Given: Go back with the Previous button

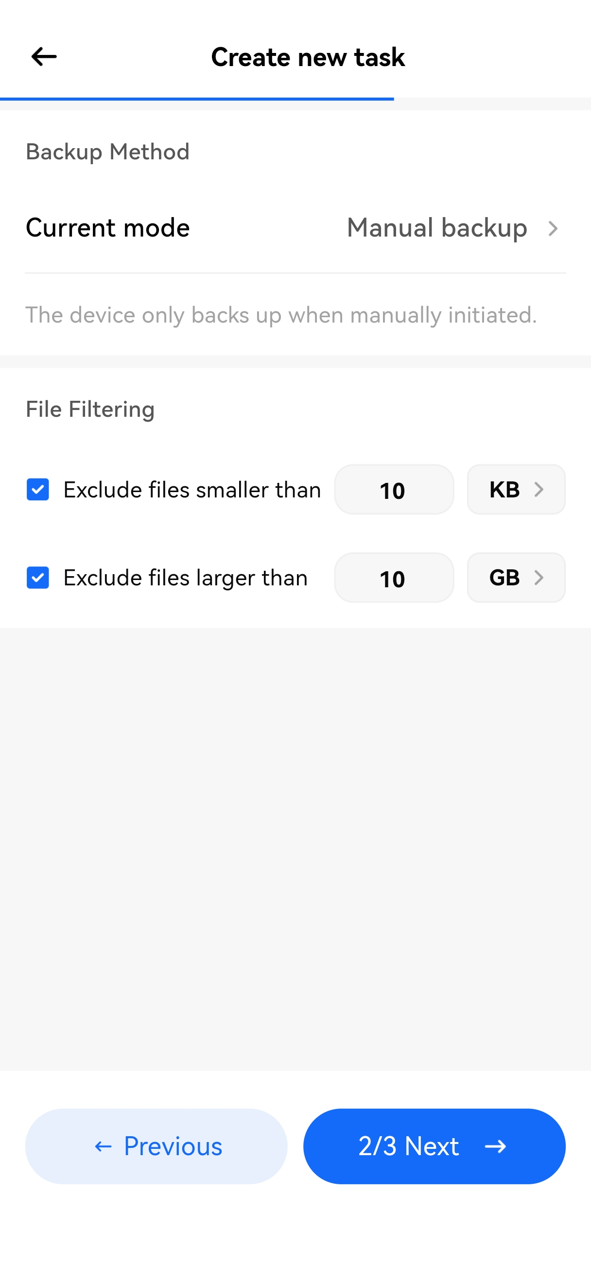Looking at the screenshot, I should [156, 1146].
